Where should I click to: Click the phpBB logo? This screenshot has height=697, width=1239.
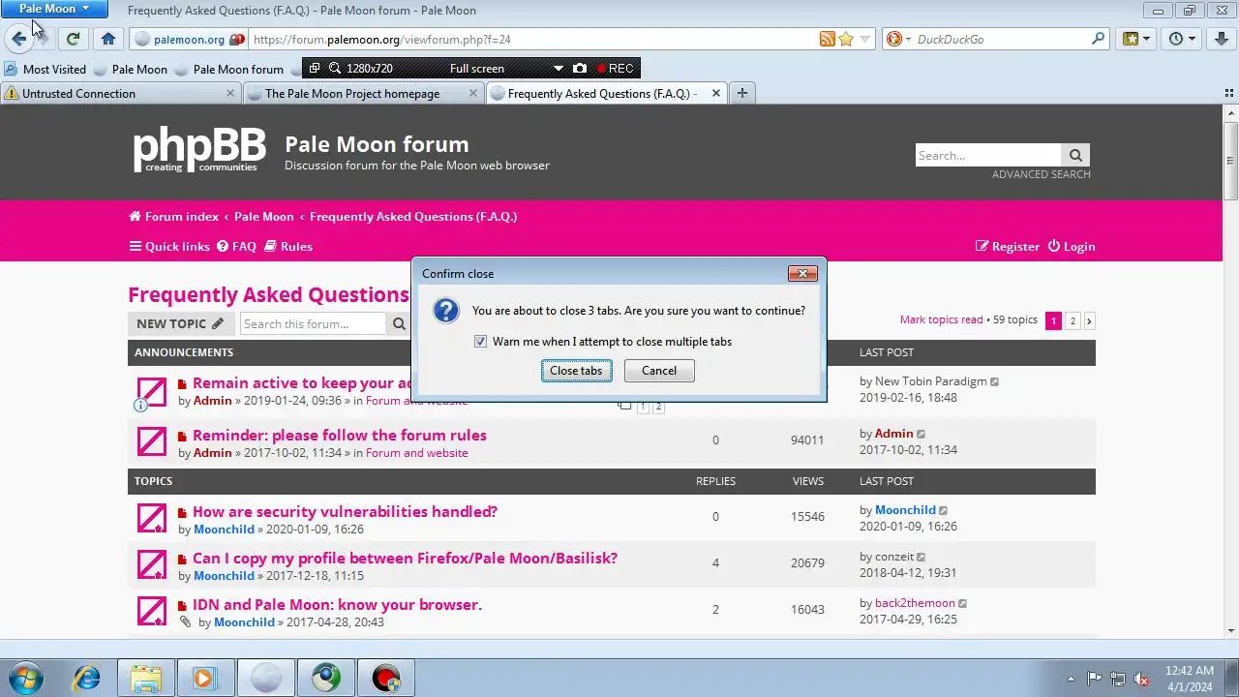pos(199,149)
